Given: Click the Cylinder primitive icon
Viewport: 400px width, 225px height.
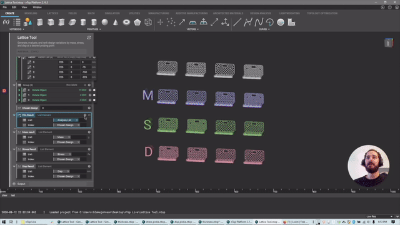Looking at the screenshot, I should click(83, 22).
